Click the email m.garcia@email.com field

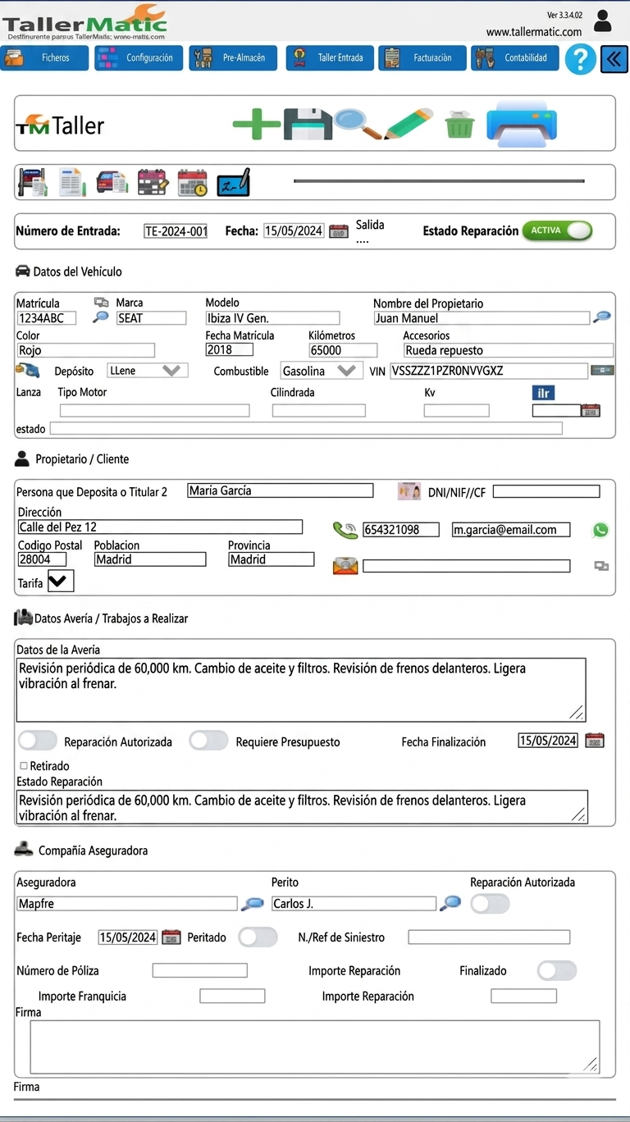(x=511, y=530)
